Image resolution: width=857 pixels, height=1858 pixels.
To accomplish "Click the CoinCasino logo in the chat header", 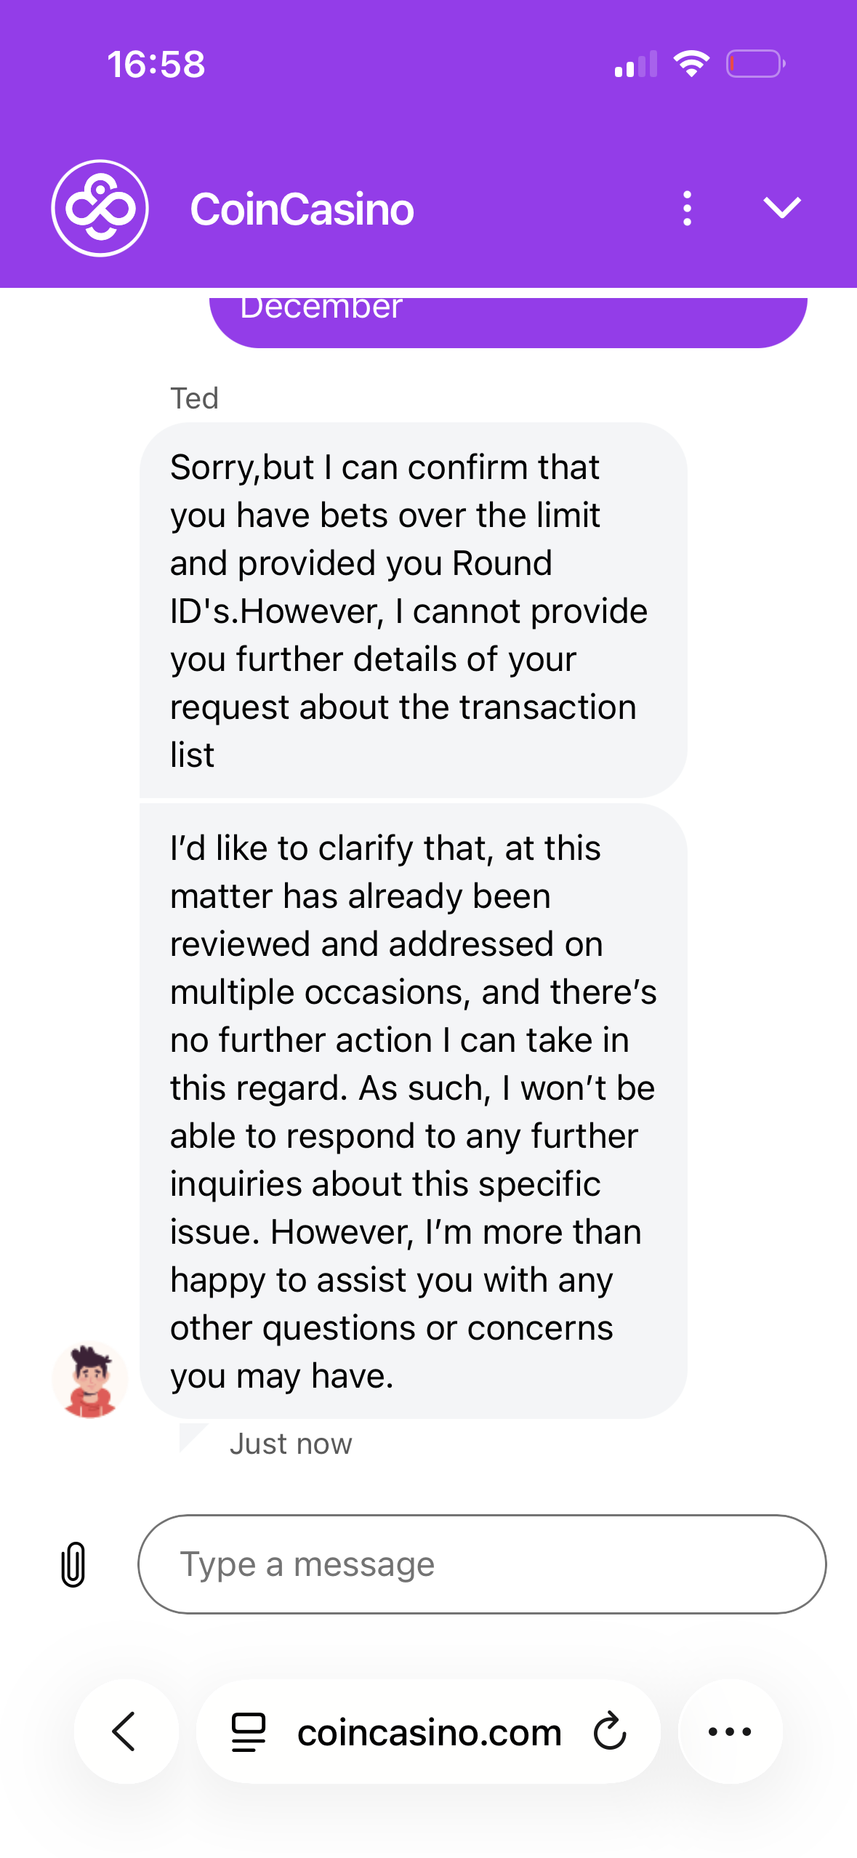I will (x=100, y=209).
